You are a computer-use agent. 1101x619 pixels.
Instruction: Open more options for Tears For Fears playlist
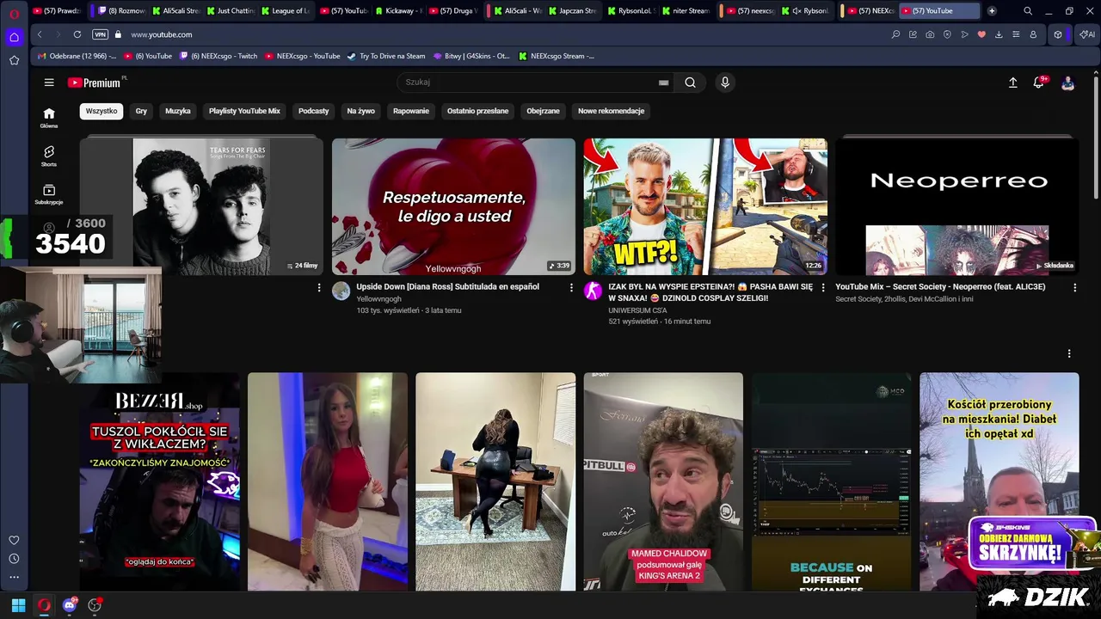(319, 287)
